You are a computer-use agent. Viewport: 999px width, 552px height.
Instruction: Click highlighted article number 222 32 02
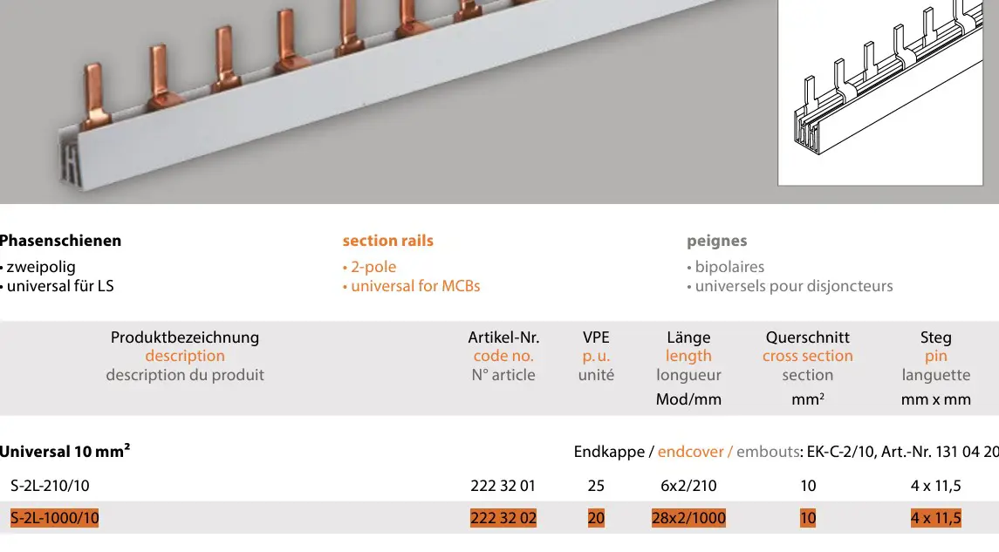503,519
